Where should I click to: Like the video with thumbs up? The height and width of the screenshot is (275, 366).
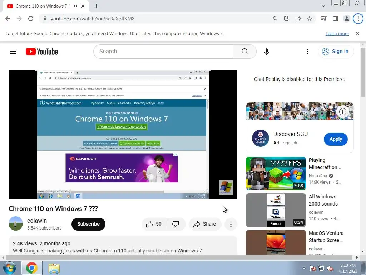tap(154, 224)
